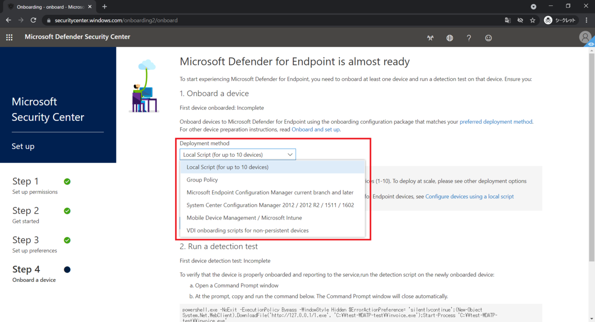This screenshot has width=595, height=322.
Task: Choose Group Policy deployment option
Action: click(x=272, y=180)
